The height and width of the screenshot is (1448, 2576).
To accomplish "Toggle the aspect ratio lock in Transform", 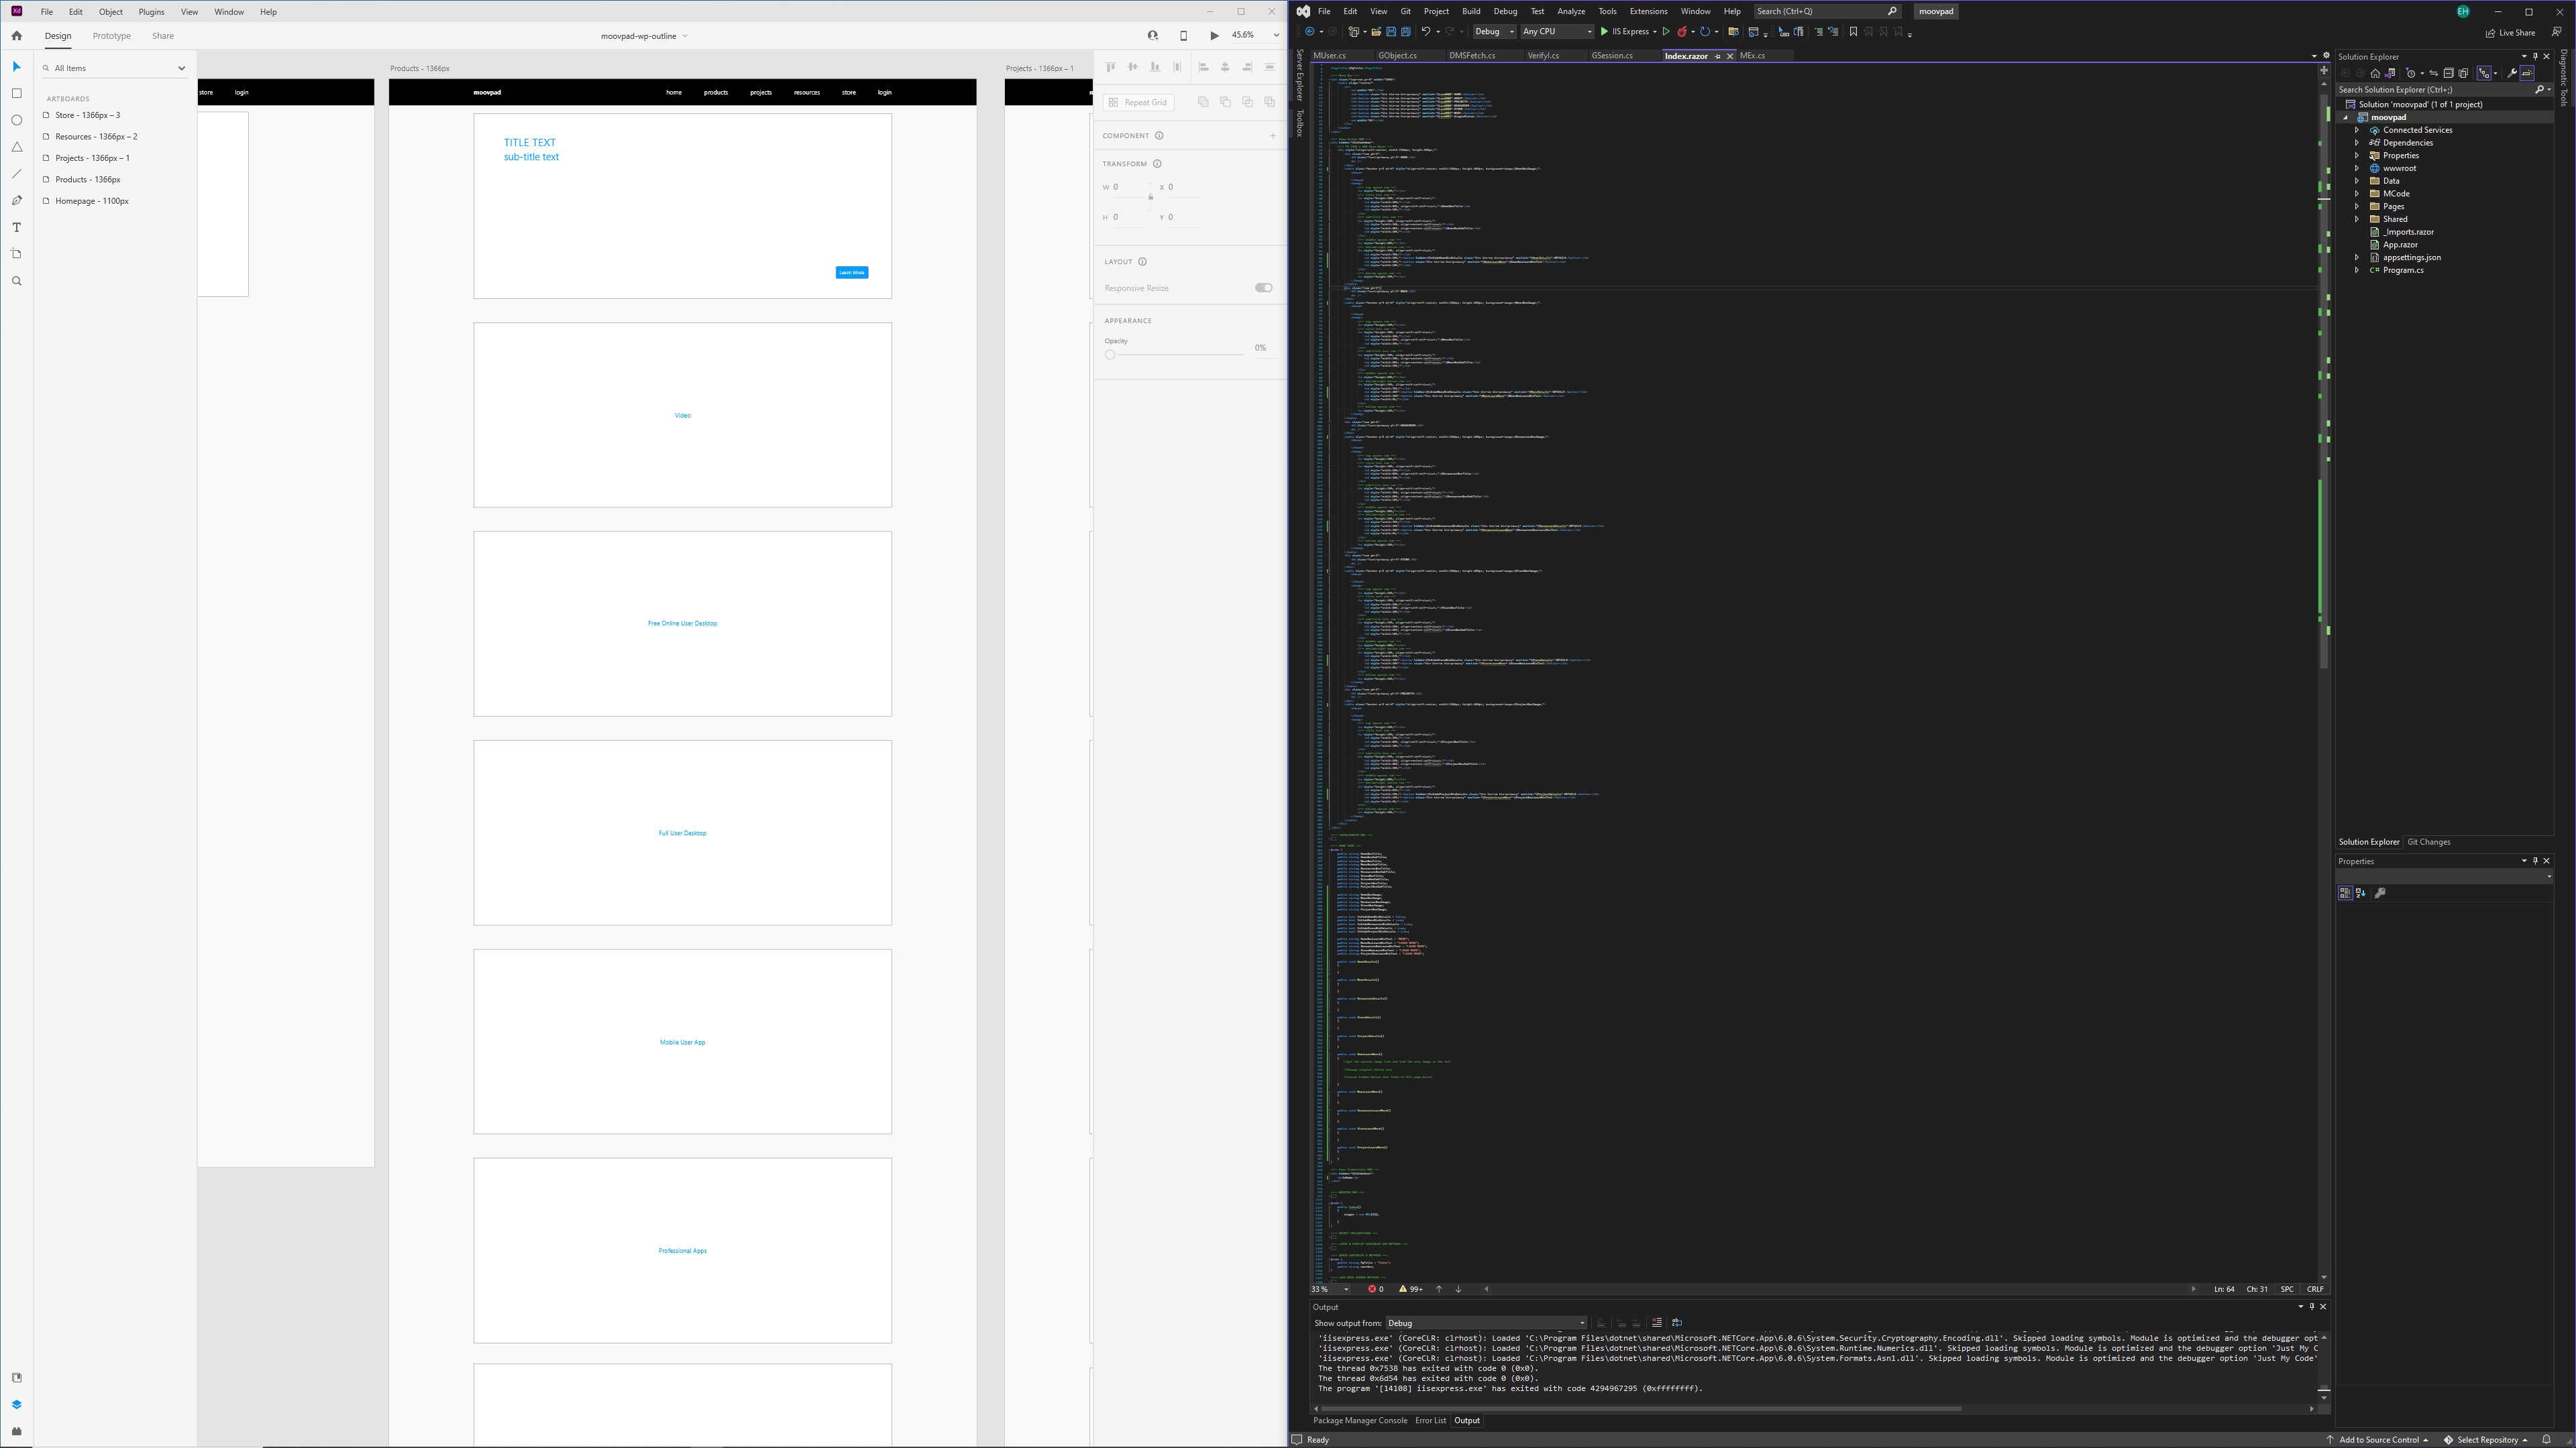I will click(x=1150, y=197).
